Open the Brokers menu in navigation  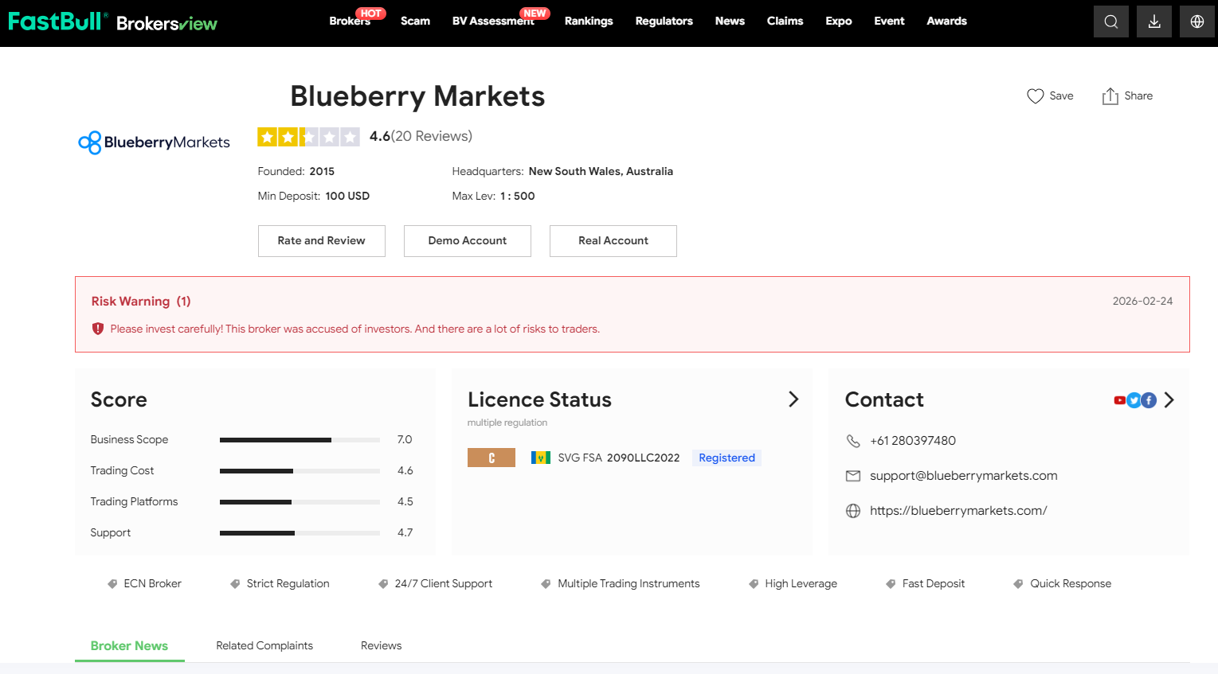click(350, 21)
